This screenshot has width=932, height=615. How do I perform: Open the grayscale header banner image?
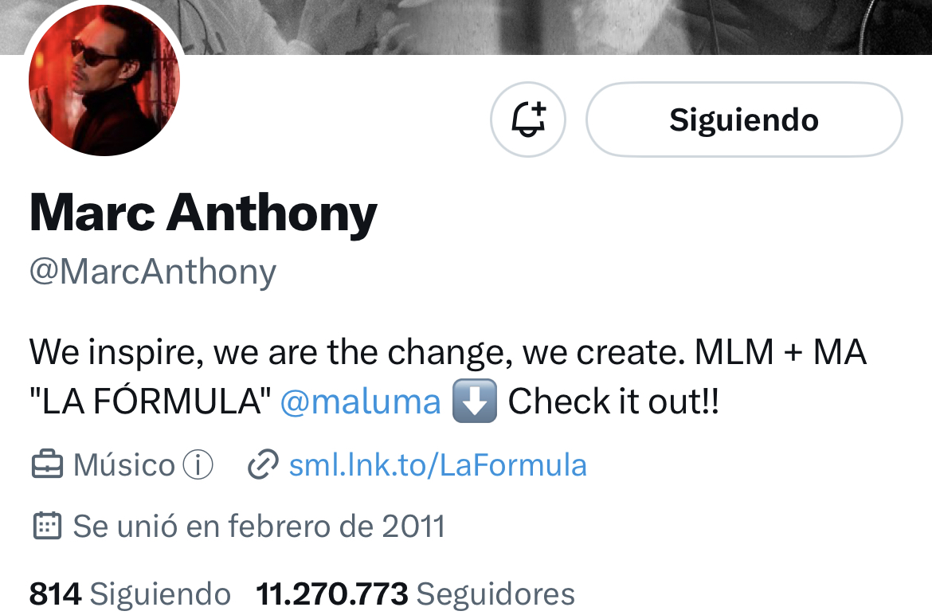[558, 27]
